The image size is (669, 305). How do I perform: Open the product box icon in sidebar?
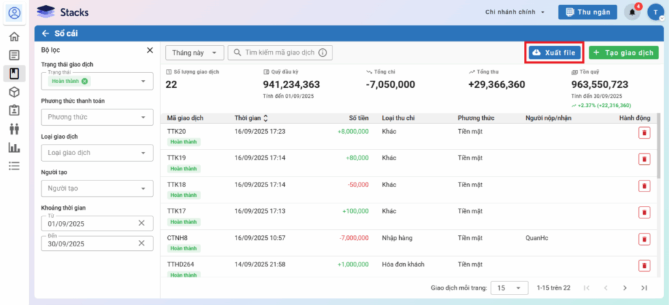pyautogui.click(x=14, y=92)
